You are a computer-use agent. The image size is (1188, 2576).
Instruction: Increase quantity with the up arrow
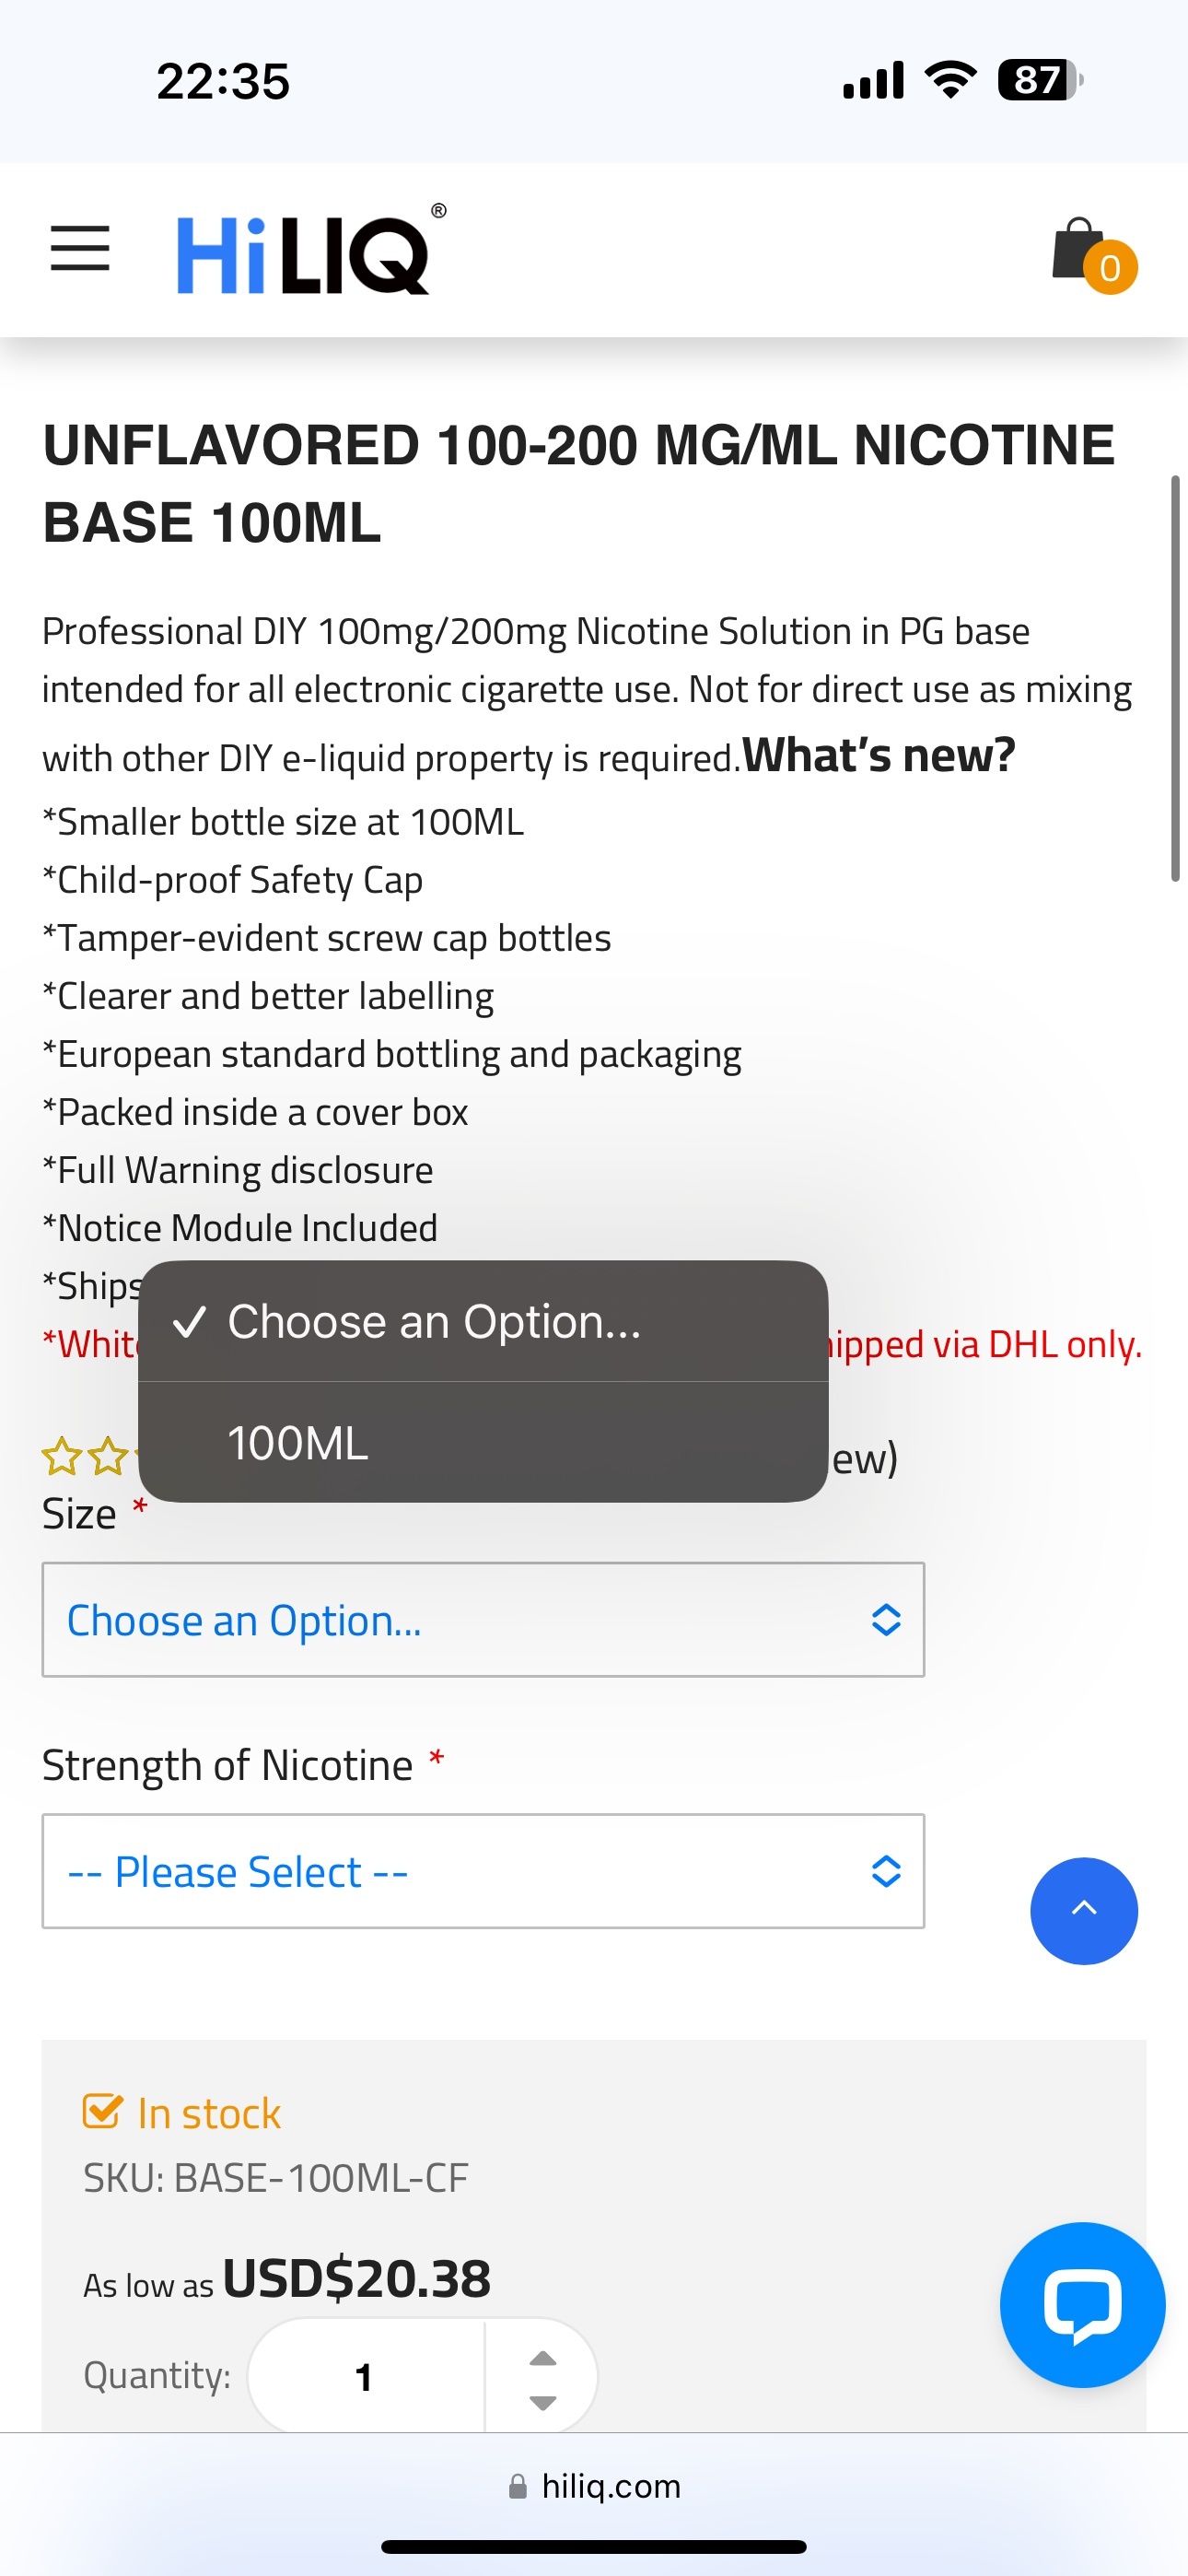542,2358
